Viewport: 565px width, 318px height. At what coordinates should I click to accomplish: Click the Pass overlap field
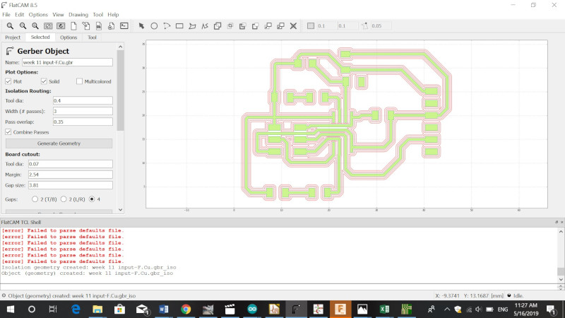pyautogui.click(x=83, y=122)
